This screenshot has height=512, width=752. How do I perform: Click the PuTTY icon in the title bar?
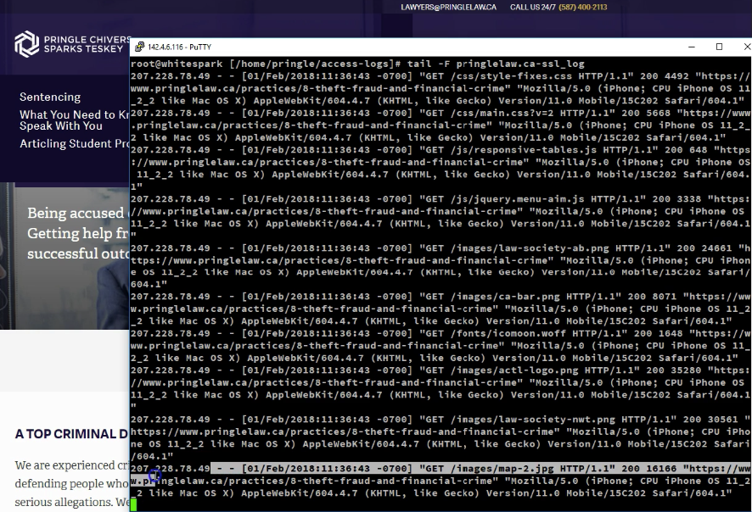[139, 47]
